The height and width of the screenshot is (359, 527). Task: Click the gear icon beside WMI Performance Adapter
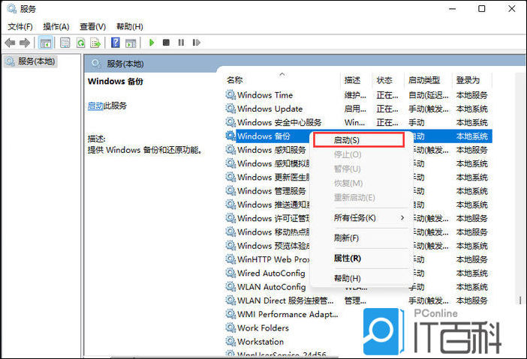pos(230,314)
